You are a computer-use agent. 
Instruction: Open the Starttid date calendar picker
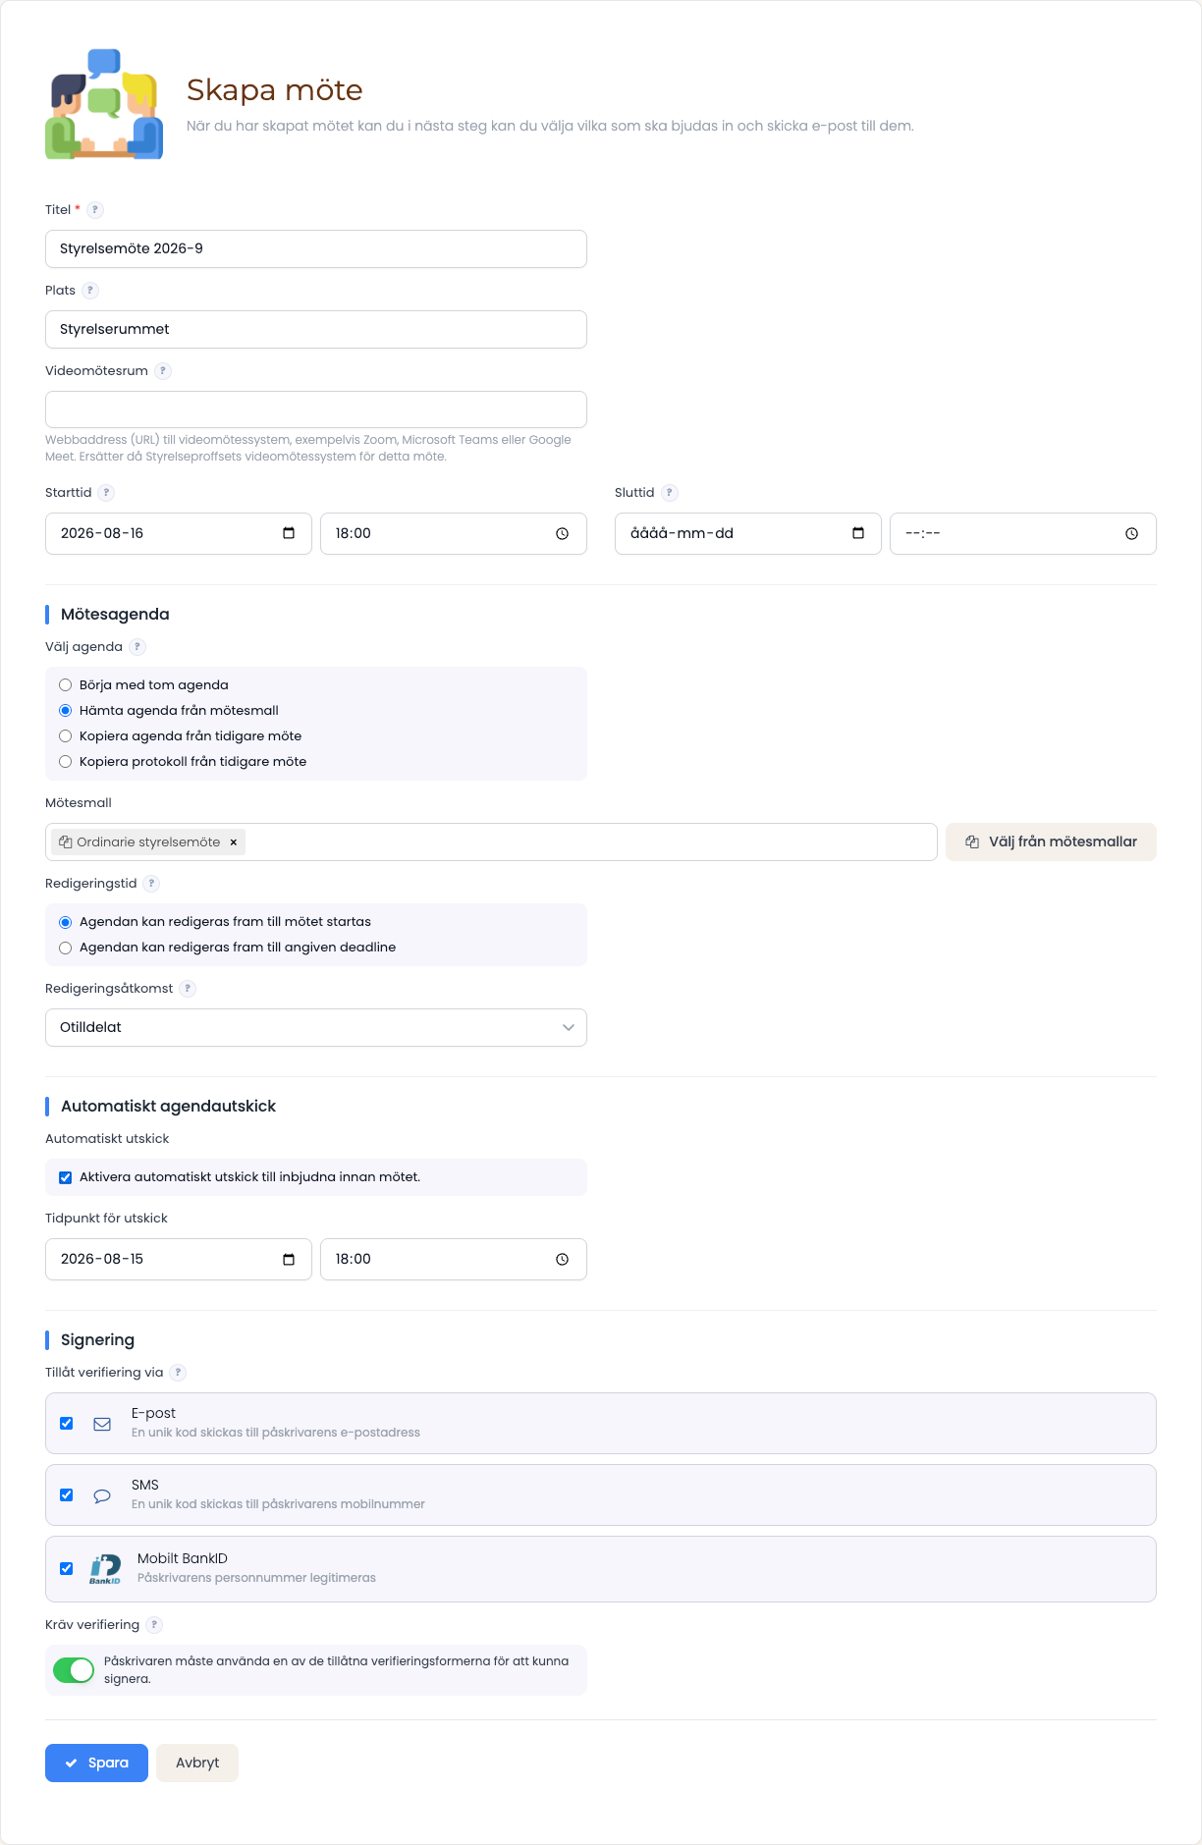289,533
